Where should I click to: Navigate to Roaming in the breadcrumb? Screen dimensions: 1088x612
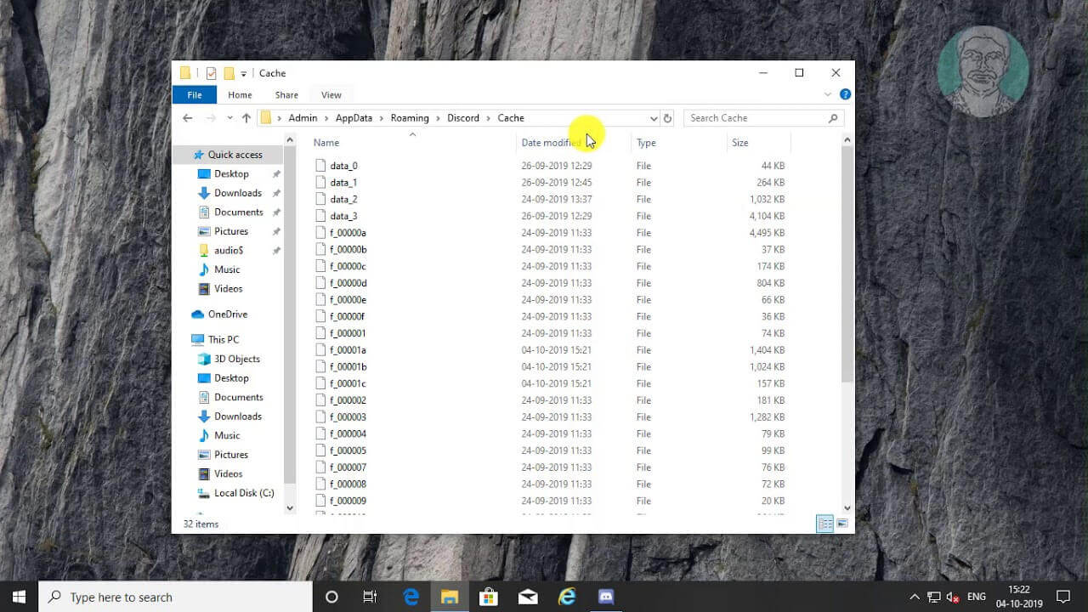coord(410,118)
